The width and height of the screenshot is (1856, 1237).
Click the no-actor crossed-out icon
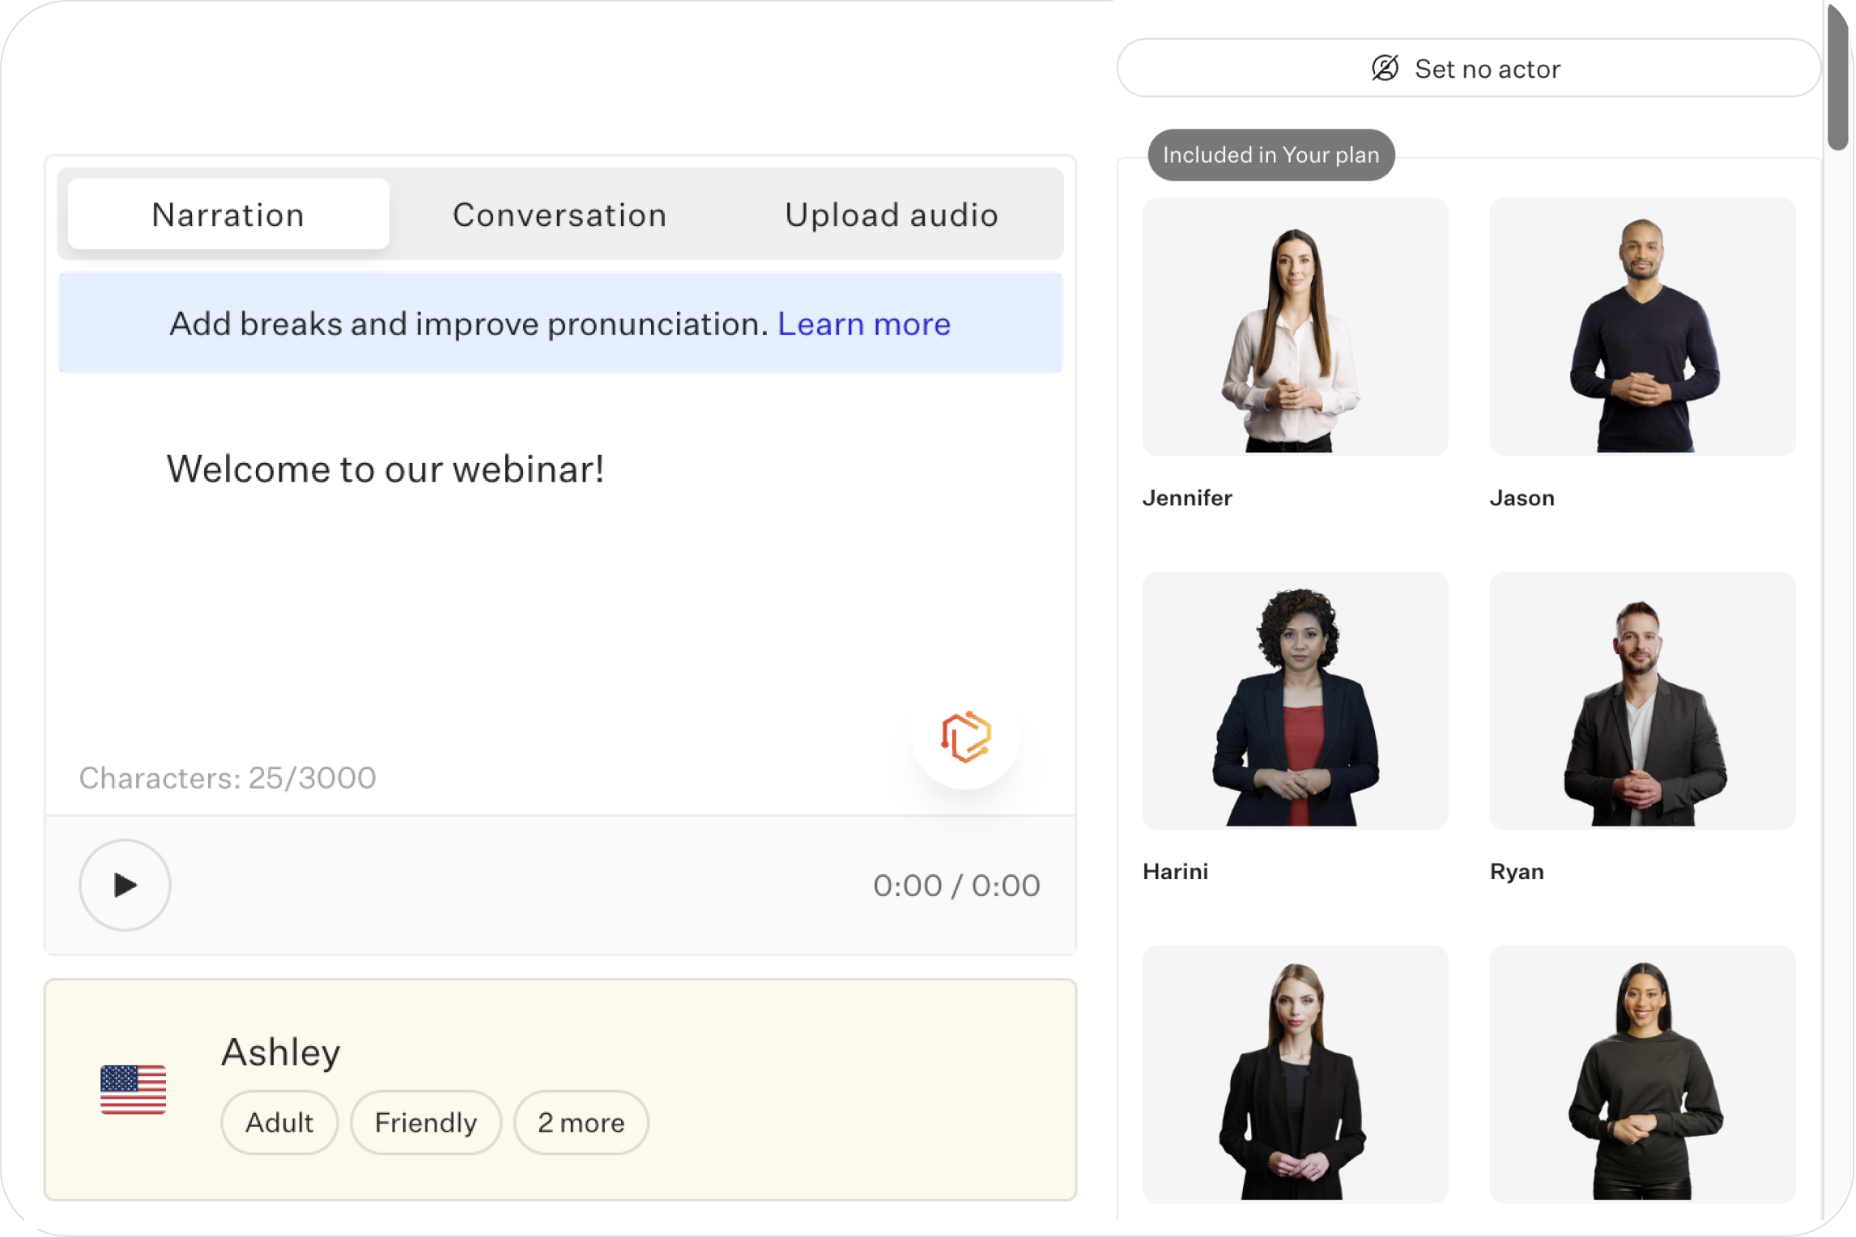point(1385,68)
